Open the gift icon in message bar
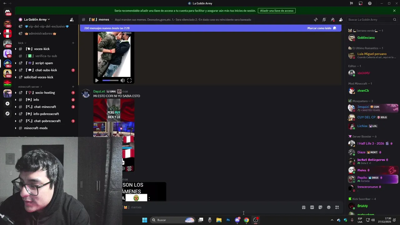The width and height of the screenshot is (400, 225). click(x=303, y=207)
